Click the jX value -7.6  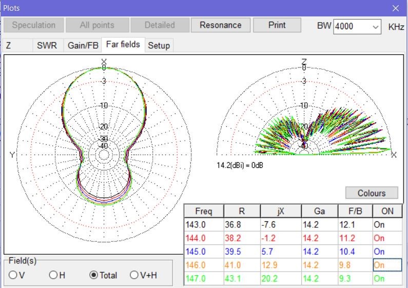pyautogui.click(x=281, y=225)
